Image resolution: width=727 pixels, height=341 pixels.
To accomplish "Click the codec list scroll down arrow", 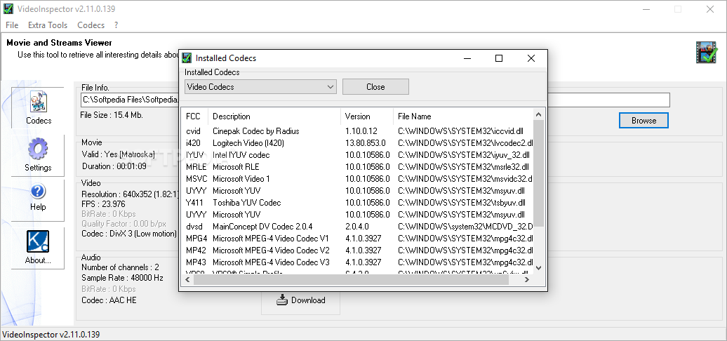I will (x=538, y=267).
